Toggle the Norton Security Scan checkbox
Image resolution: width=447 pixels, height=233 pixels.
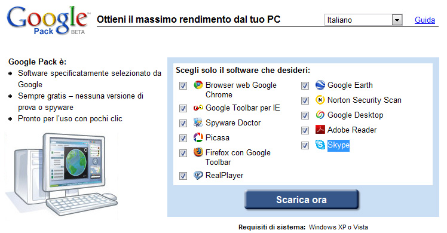pyautogui.click(x=305, y=100)
